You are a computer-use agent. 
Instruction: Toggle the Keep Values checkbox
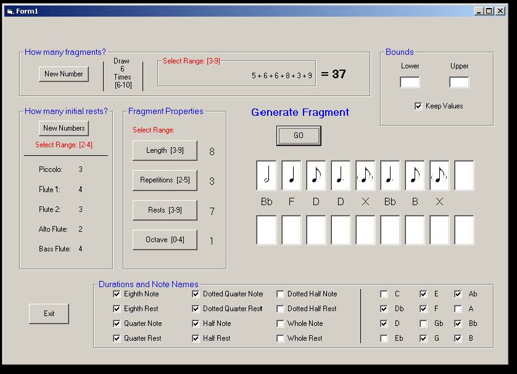(x=418, y=106)
